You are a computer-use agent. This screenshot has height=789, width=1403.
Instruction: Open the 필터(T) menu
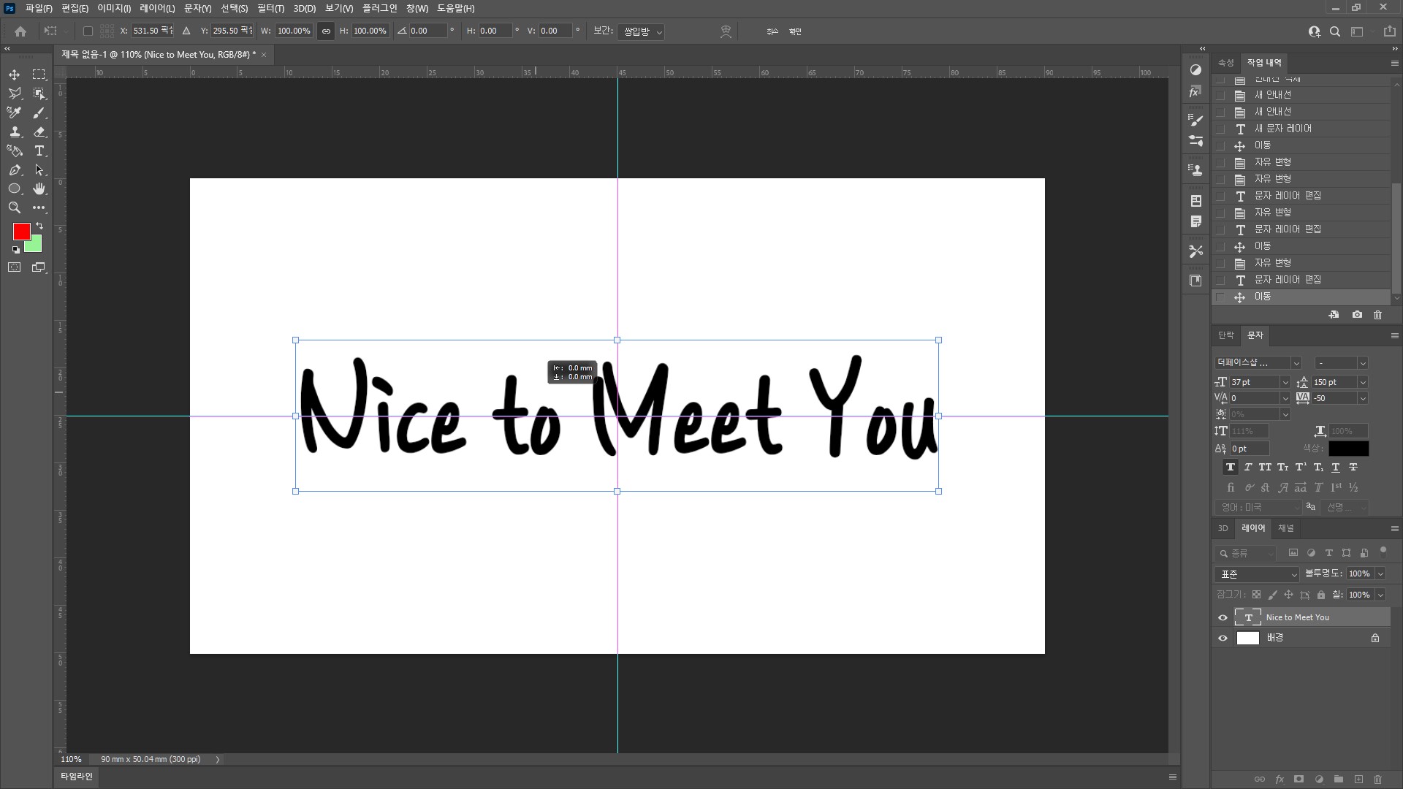(x=270, y=9)
